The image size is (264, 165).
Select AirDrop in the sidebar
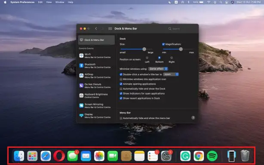point(96,76)
